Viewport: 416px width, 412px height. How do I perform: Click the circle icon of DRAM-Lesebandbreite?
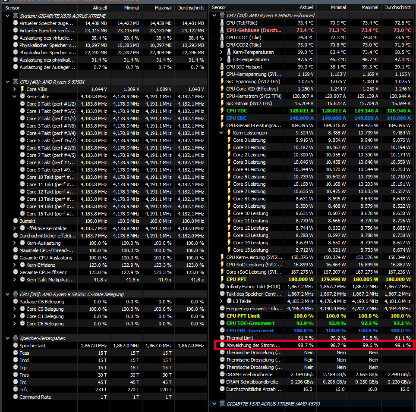click(222, 374)
